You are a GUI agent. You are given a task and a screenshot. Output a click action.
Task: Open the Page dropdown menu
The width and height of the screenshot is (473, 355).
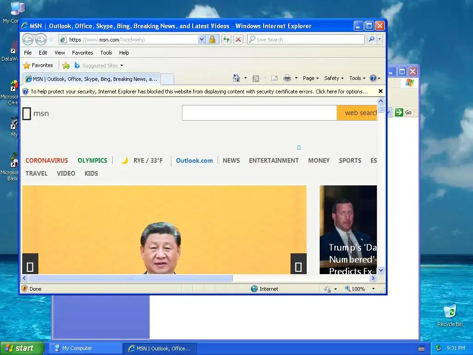pyautogui.click(x=311, y=78)
